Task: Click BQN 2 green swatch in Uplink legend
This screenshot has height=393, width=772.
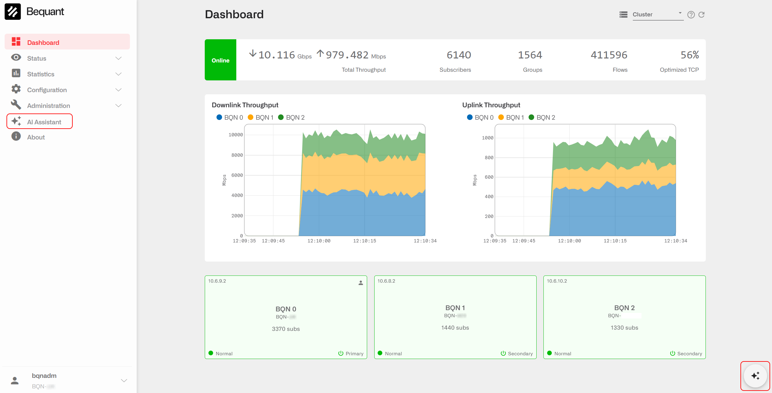Action: [531, 117]
